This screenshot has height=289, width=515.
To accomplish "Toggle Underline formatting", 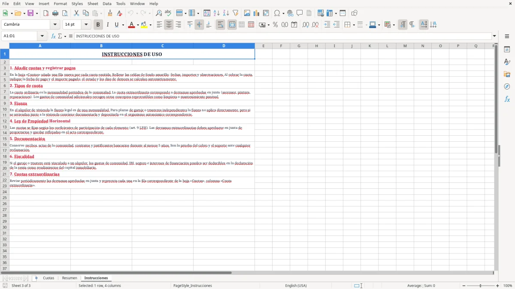I will (116, 25).
